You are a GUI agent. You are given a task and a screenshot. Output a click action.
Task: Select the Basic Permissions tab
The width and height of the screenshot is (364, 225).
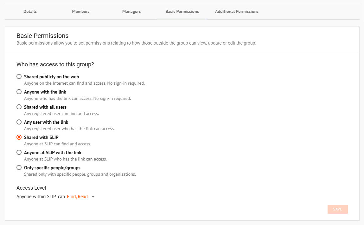click(182, 12)
